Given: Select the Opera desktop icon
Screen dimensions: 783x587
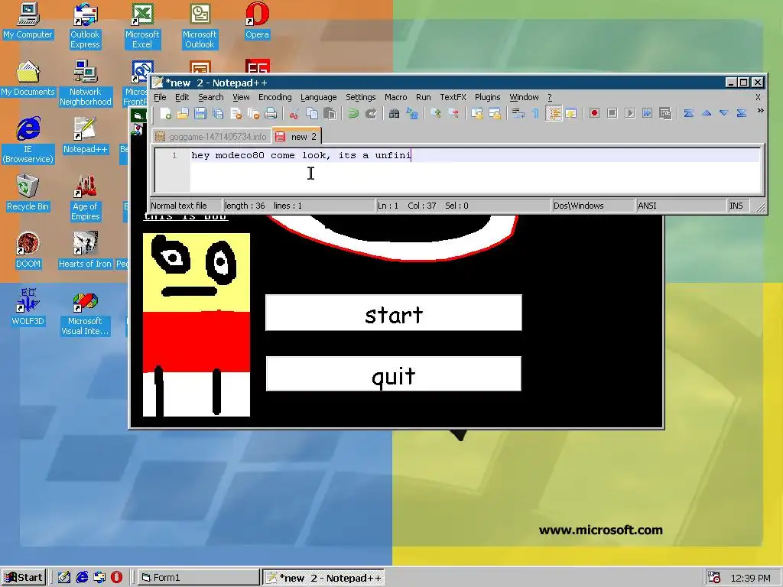Looking at the screenshot, I should pyautogui.click(x=257, y=21).
